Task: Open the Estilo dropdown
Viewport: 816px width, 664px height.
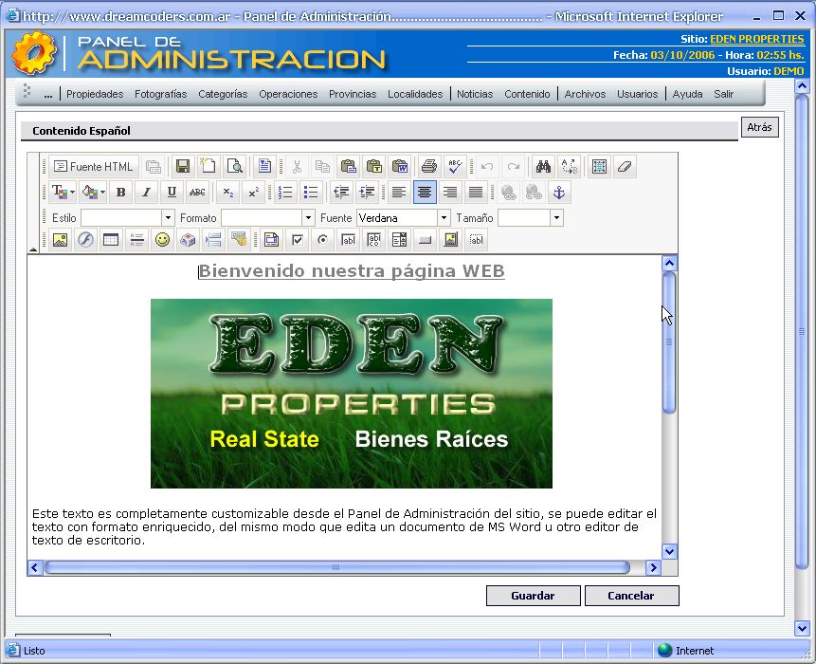Action: [168, 217]
